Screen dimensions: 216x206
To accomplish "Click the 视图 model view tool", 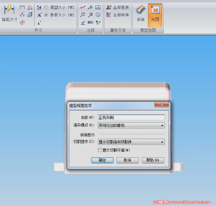I will pos(155,15).
